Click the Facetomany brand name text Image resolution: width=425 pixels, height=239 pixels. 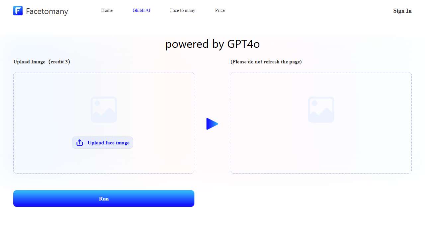tap(47, 11)
